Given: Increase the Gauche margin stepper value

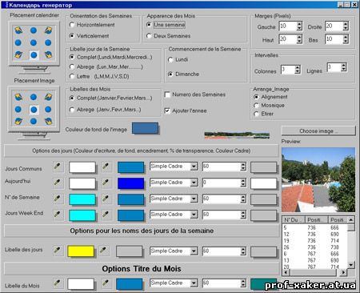Looking at the screenshot, I should (x=299, y=24).
